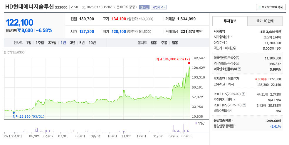Click the current price 122,100

(x=19, y=23)
